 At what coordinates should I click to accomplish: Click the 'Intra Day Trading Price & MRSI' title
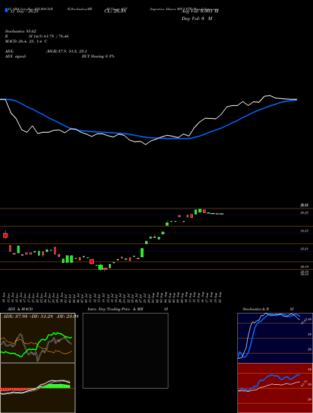click(128, 309)
